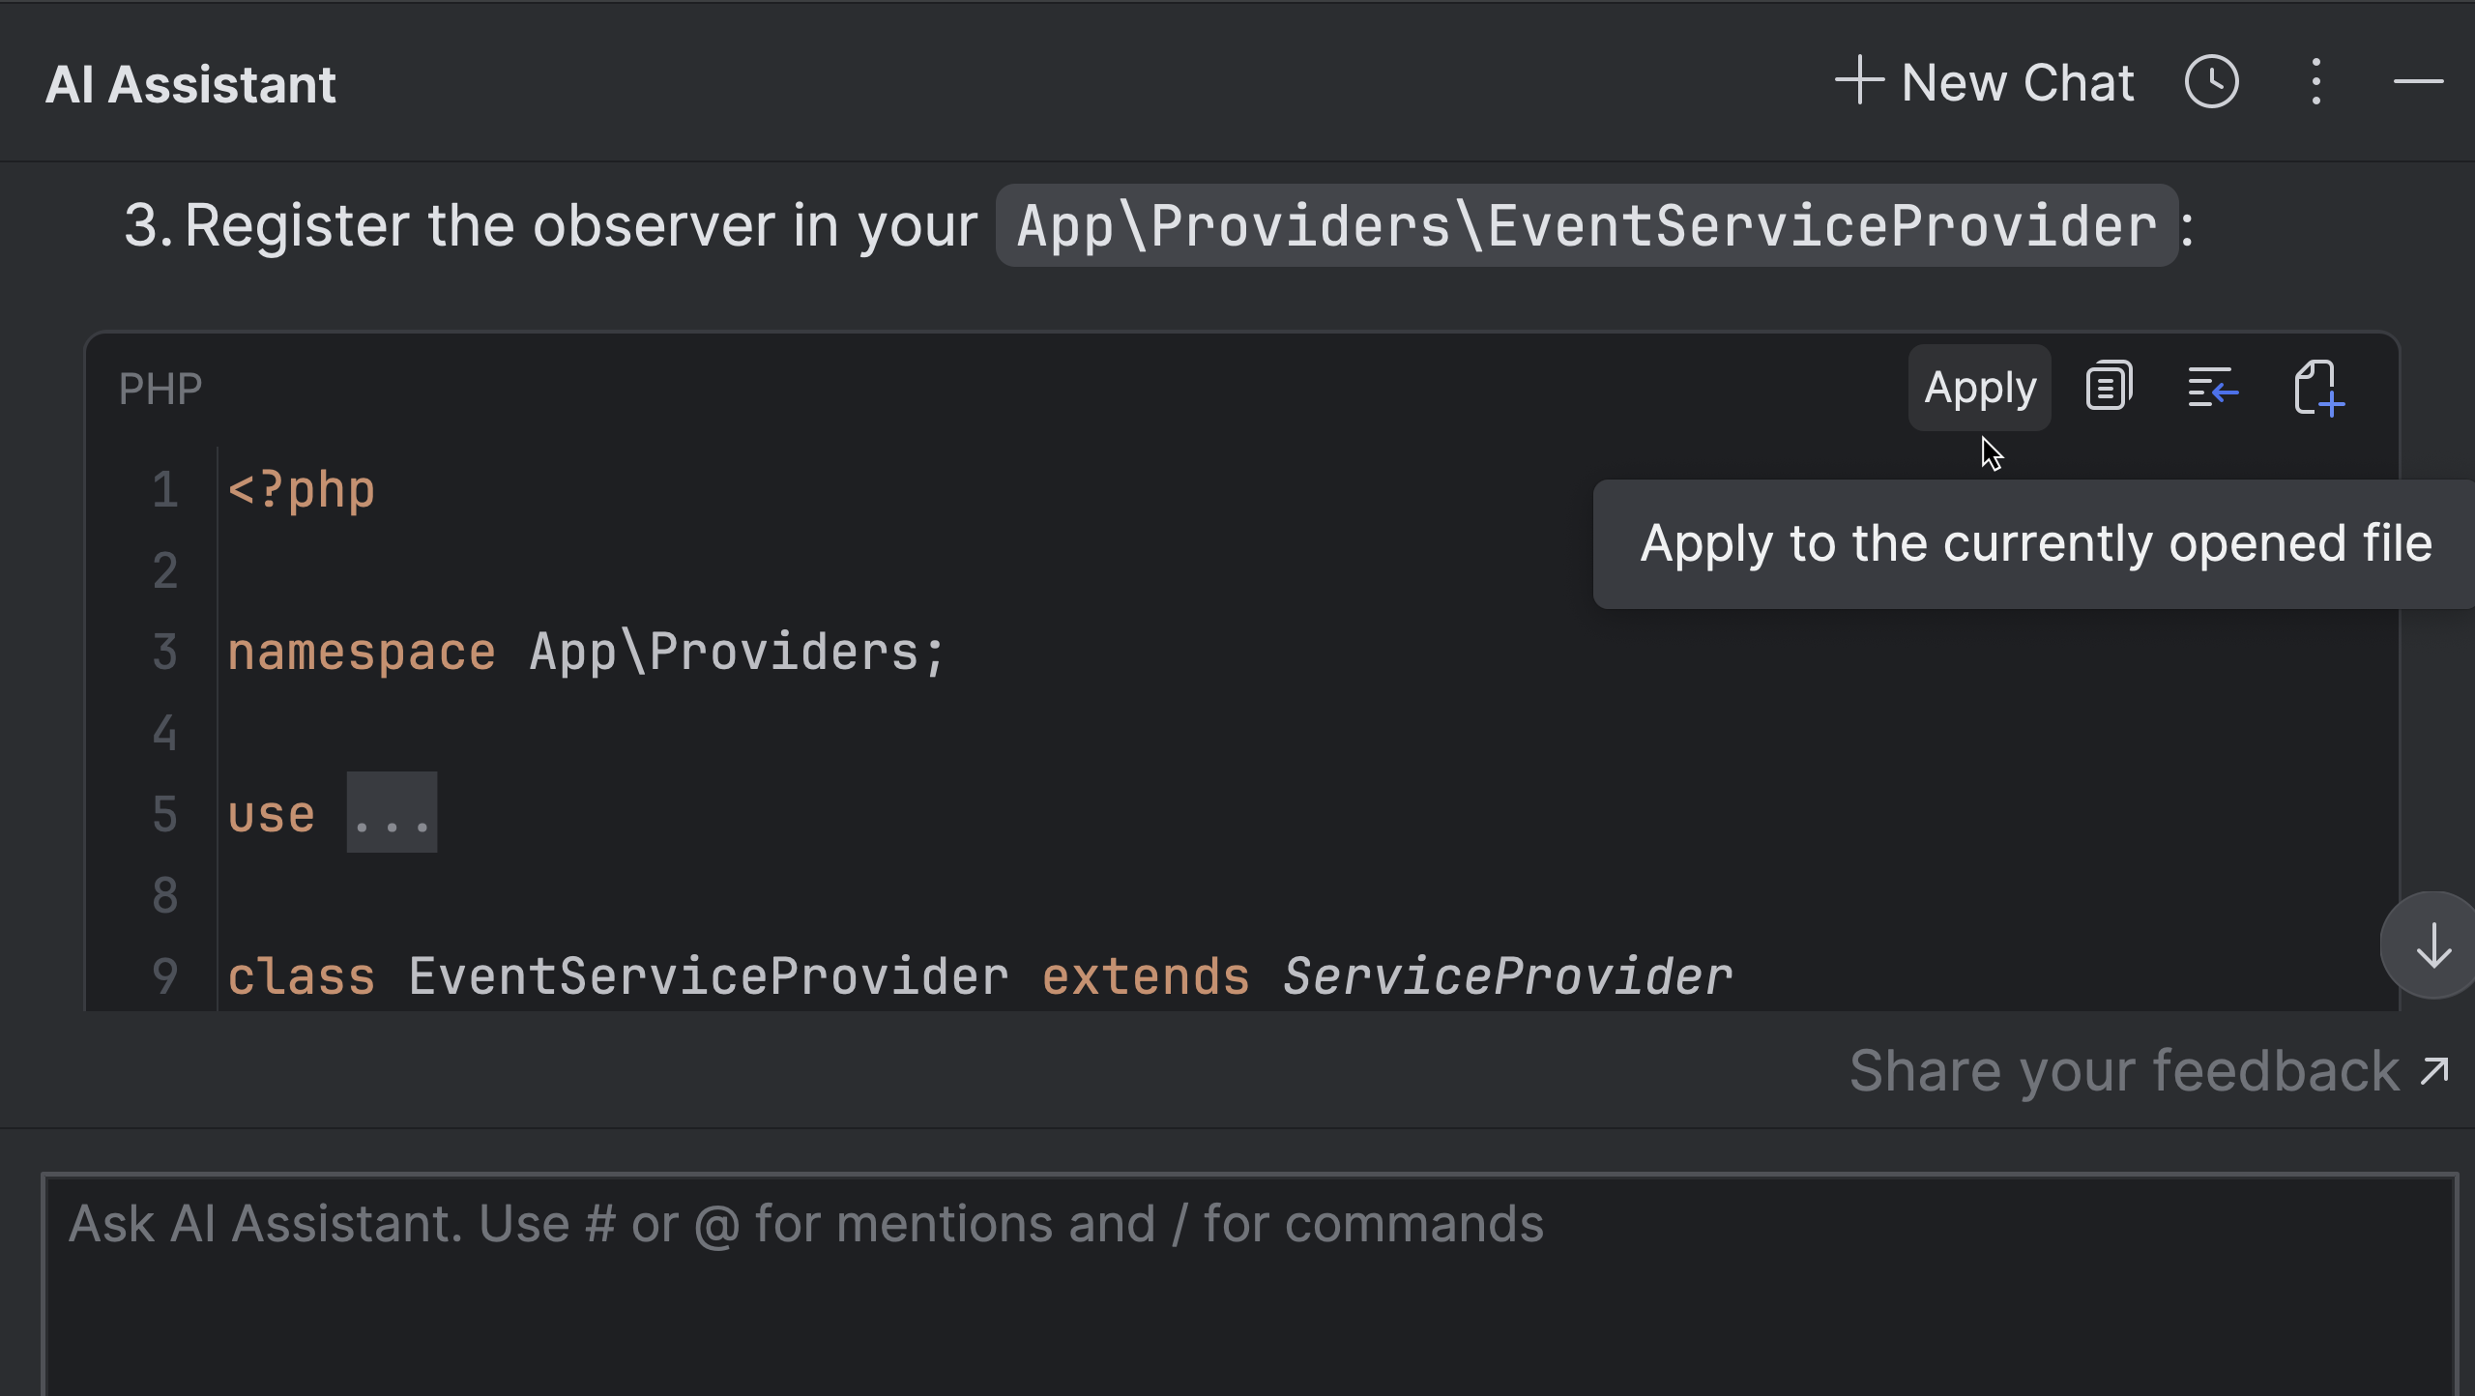Focus the Ask AI Assistant input field

(x=1247, y=1276)
